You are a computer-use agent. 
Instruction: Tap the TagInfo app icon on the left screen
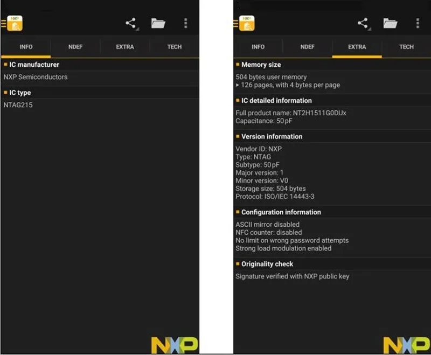tap(16, 23)
